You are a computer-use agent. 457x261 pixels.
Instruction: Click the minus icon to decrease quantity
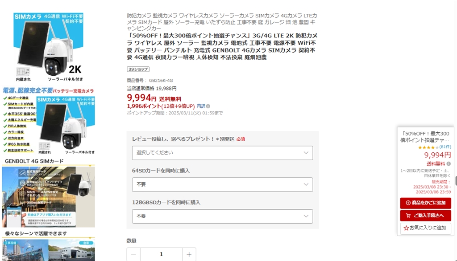click(x=133, y=254)
